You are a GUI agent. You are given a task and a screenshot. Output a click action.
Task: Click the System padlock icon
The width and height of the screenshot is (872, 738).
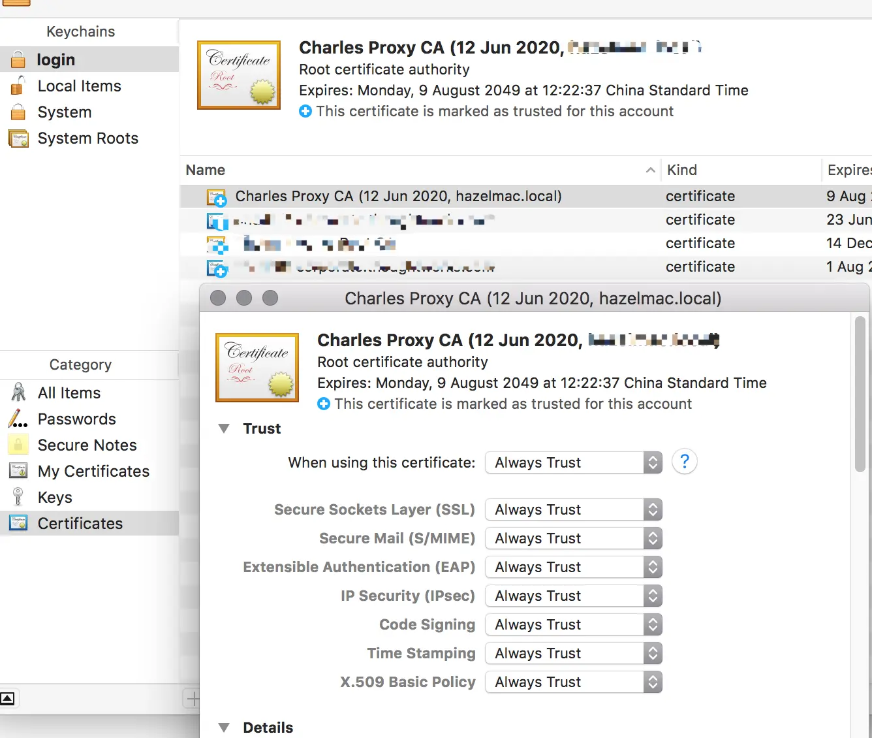[18, 112]
